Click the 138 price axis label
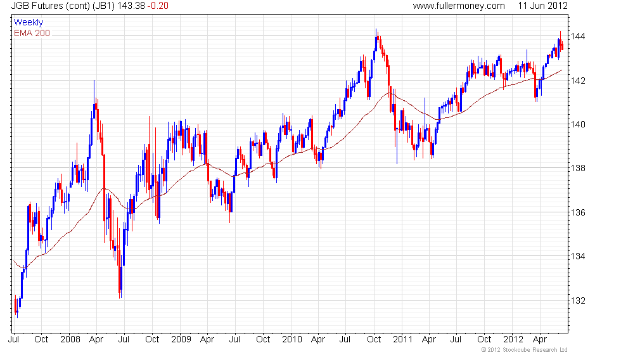This screenshot has height=355, width=621. 577,169
